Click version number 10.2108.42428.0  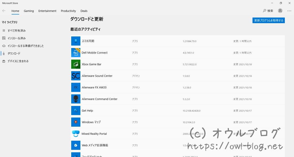192,111
